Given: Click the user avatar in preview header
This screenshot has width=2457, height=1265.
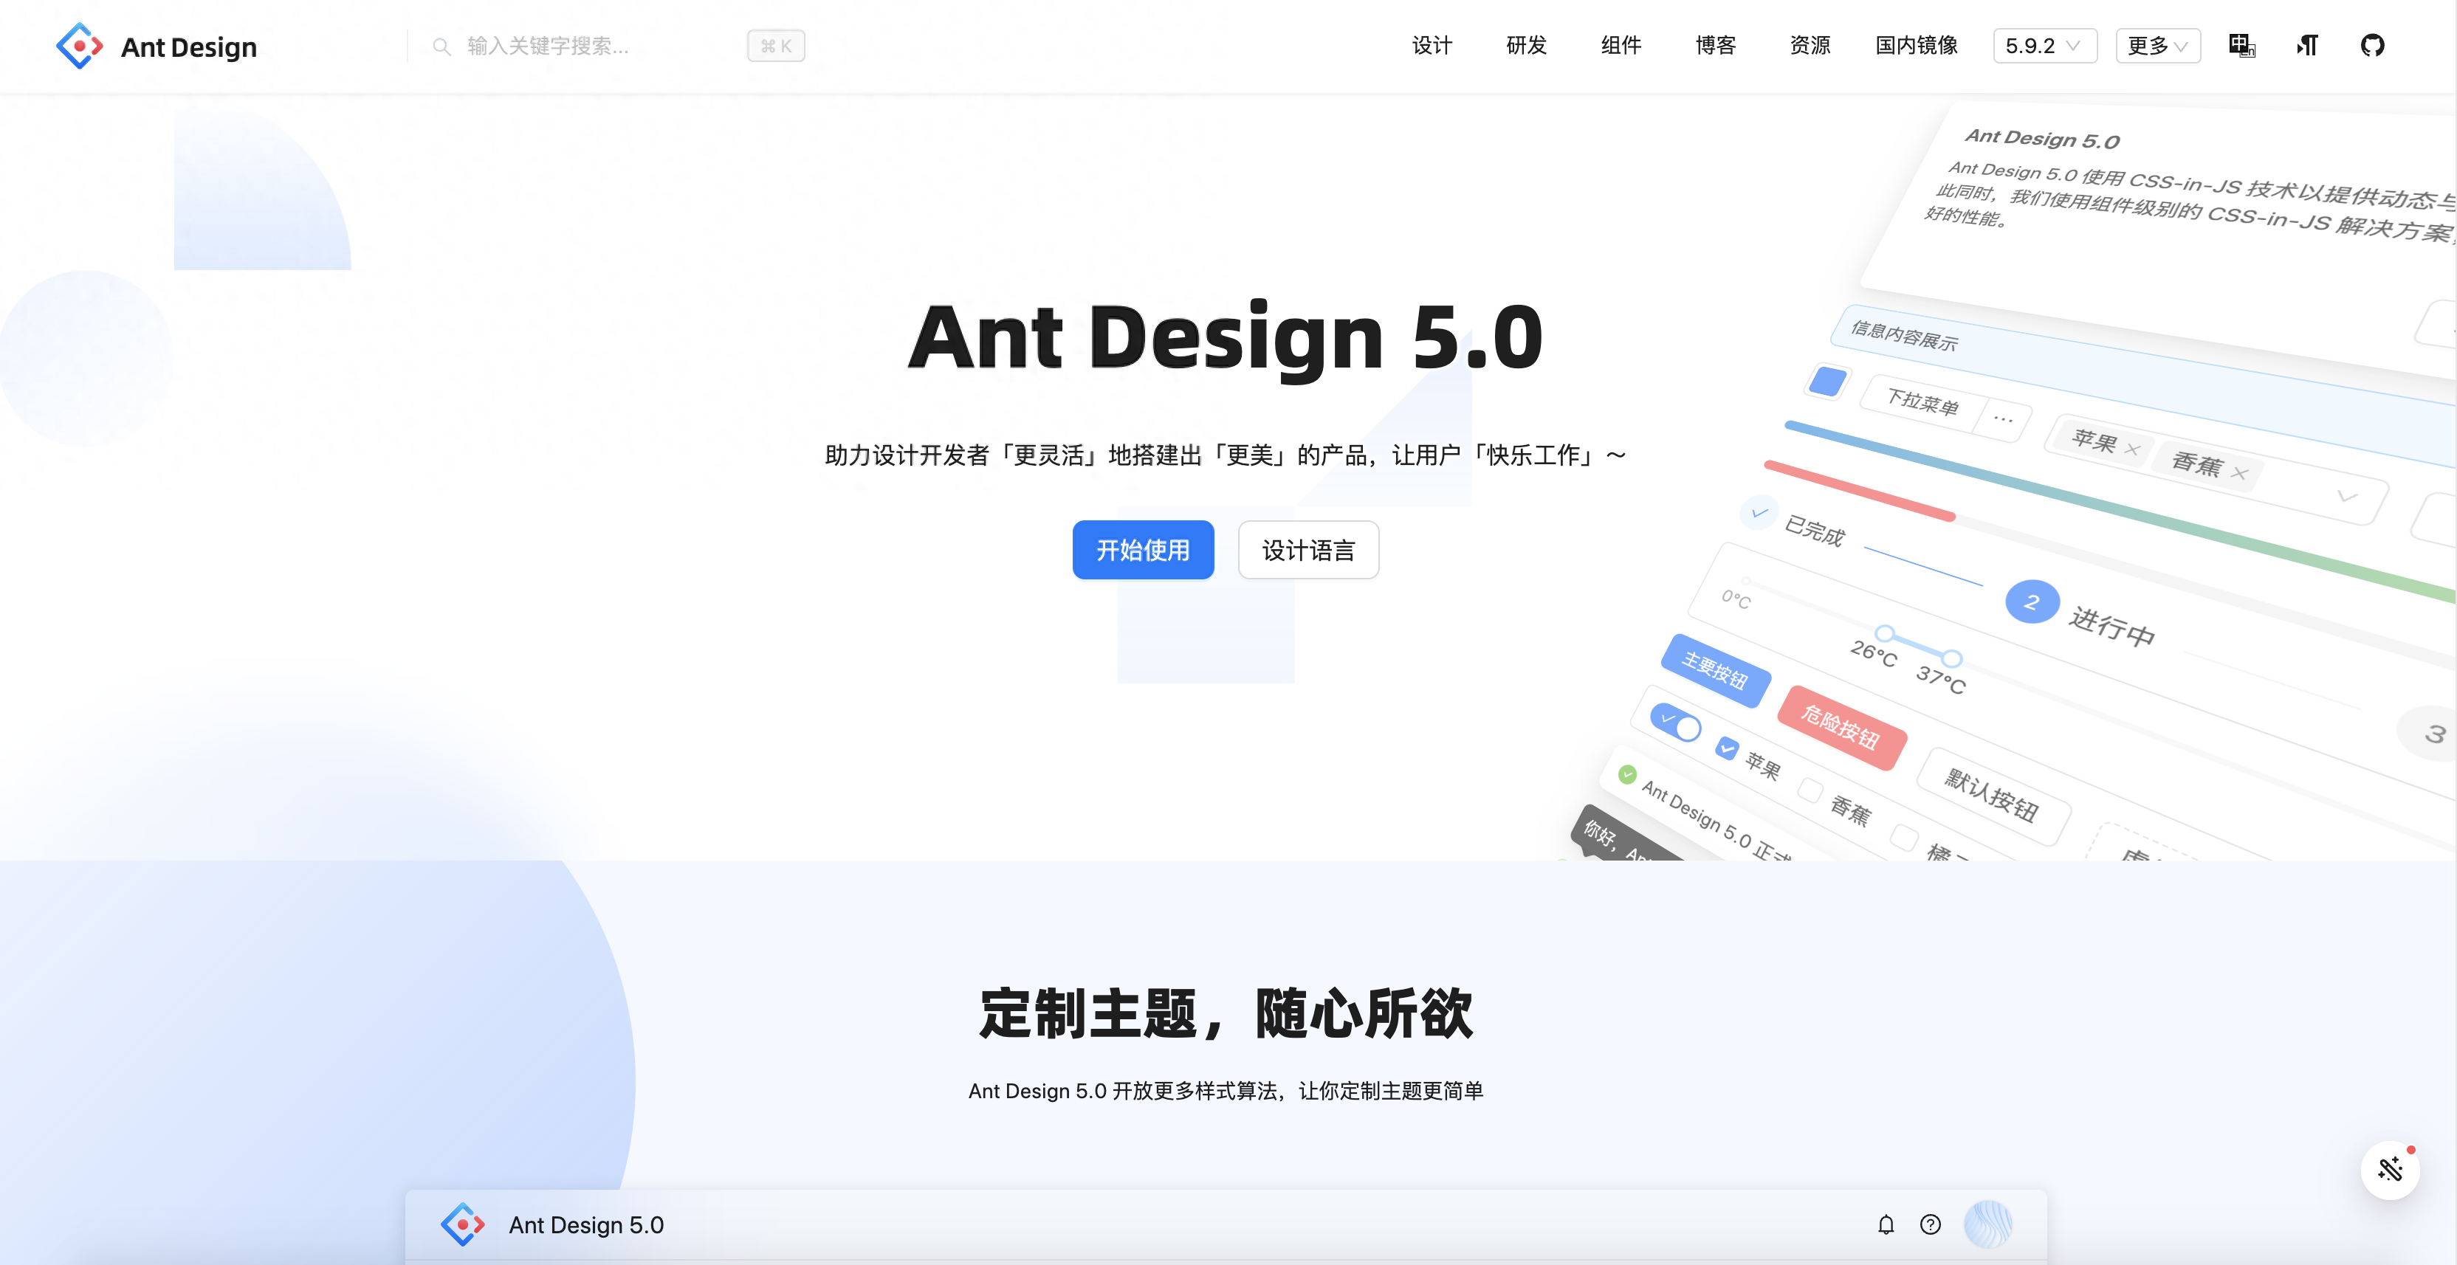Looking at the screenshot, I should (x=1989, y=1225).
